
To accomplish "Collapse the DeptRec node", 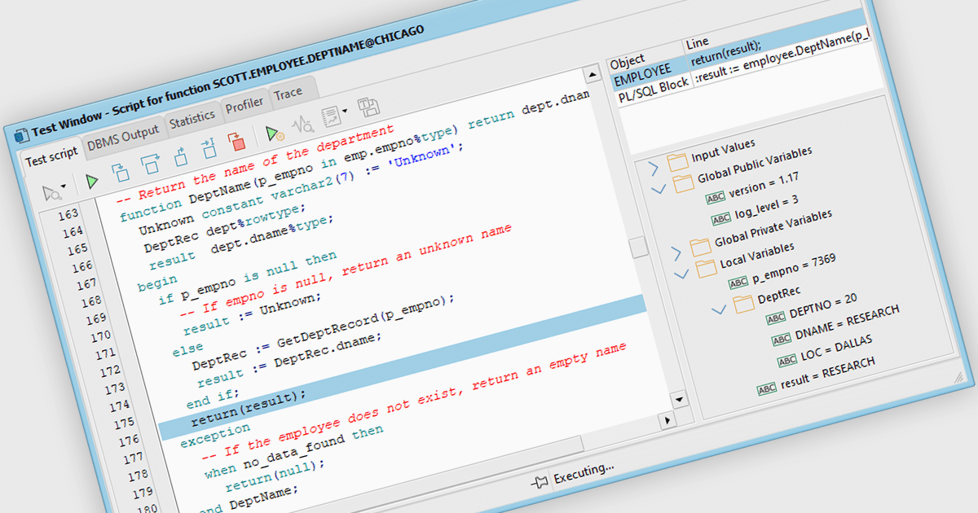I will 719,309.
